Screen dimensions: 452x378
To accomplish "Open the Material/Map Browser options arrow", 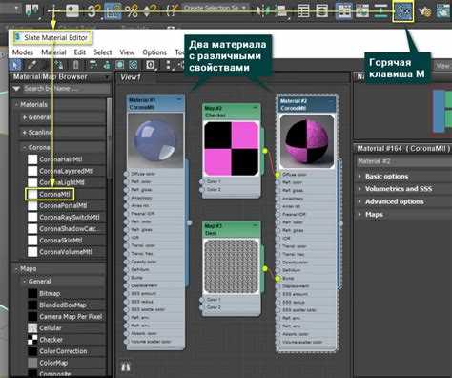I will pyautogui.click(x=107, y=77).
